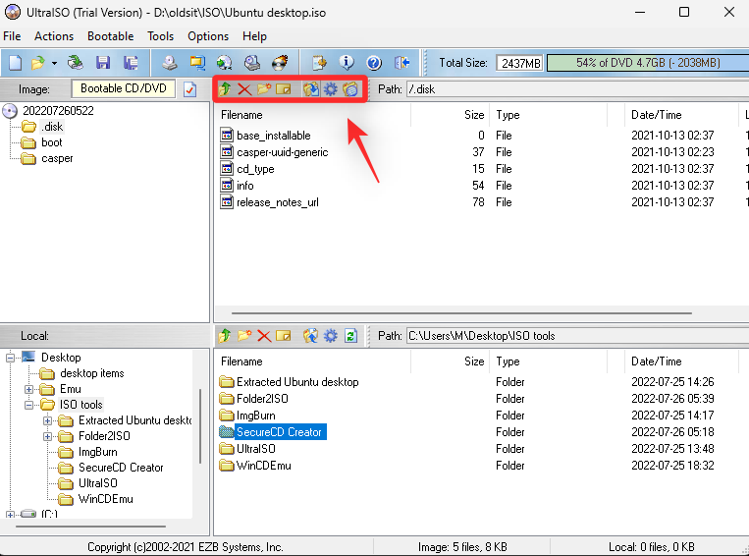Click the Extract icon in image pane toolbar
Image resolution: width=749 pixels, height=556 pixels.
point(311,89)
